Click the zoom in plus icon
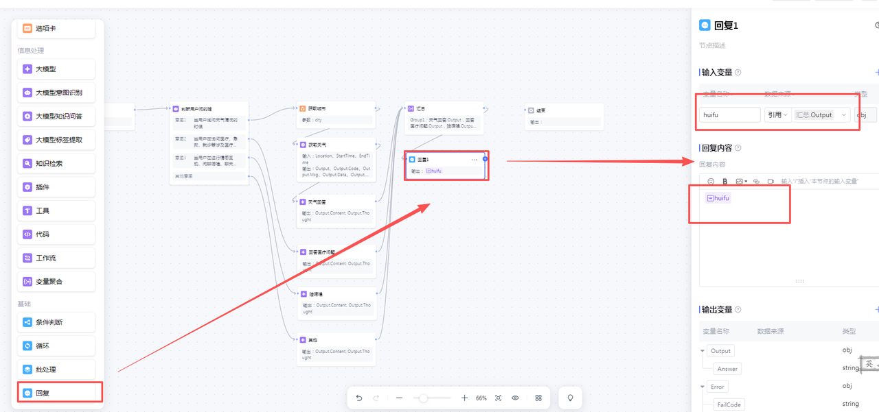879x412 pixels. (x=464, y=398)
